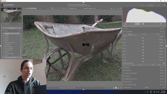
Task: Select the advanced tab in tone equalizer
Action: pos(143,34)
